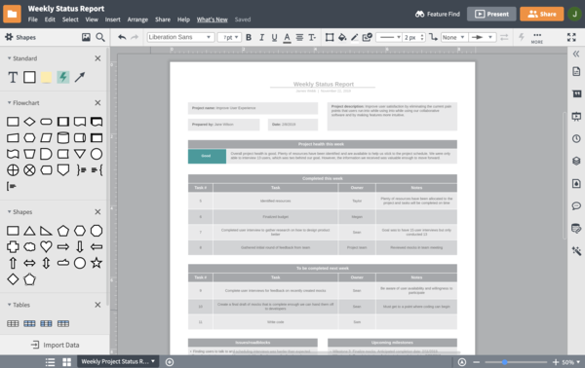Open the File menu
The height and width of the screenshot is (368, 585).
tap(33, 19)
